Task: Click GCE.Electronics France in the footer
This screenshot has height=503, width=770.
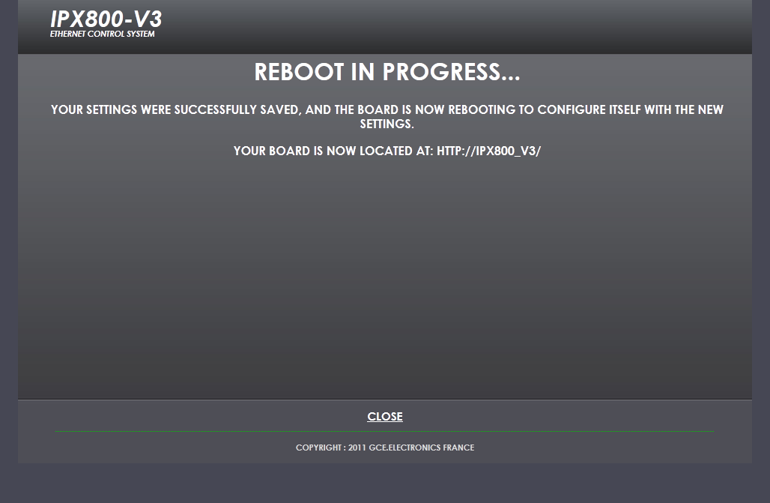Action: pos(422,448)
